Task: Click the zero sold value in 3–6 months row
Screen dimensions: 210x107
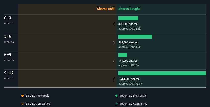Action: click(114, 42)
